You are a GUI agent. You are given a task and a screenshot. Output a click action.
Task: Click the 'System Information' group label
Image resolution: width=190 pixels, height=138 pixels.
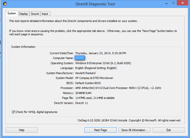click(x=23, y=47)
